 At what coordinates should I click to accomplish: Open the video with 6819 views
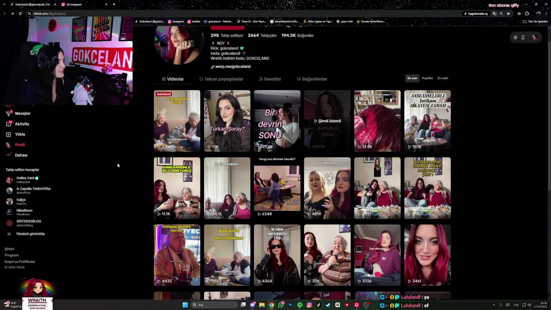(327, 188)
